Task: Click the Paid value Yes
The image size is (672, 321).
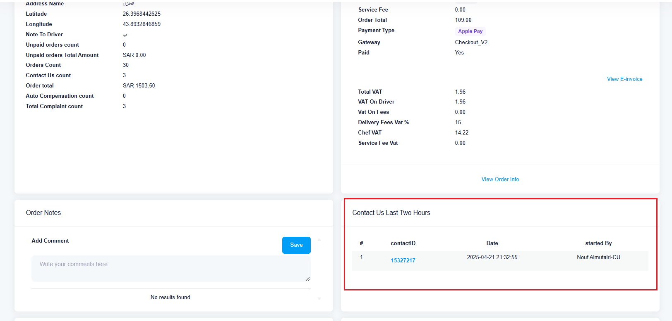Action: tap(459, 53)
